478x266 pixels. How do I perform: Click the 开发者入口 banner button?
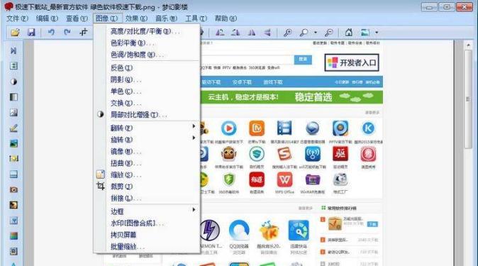pos(352,62)
